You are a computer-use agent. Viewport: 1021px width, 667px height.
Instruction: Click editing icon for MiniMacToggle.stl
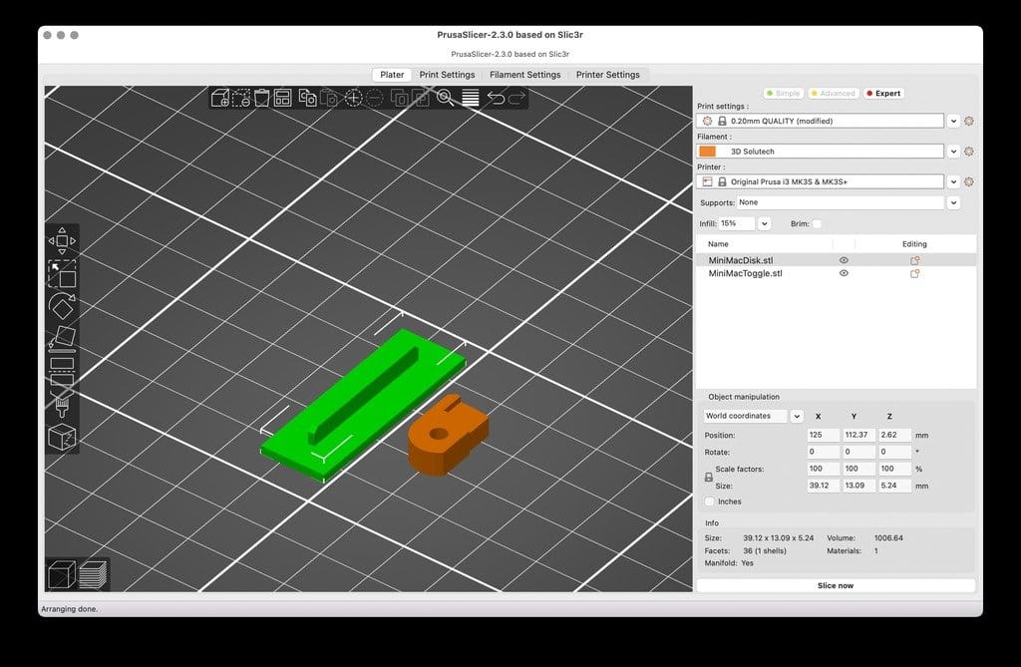point(915,273)
